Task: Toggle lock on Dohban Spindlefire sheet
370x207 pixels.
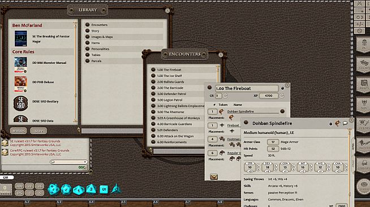Action: [330, 123]
